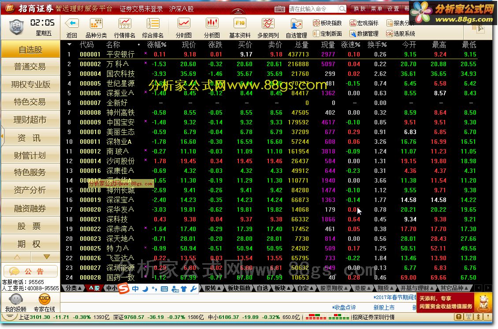This screenshot has width=498, height=329.
Task: Expand the 自定▲ tab menu
Action: [x=305, y=288]
